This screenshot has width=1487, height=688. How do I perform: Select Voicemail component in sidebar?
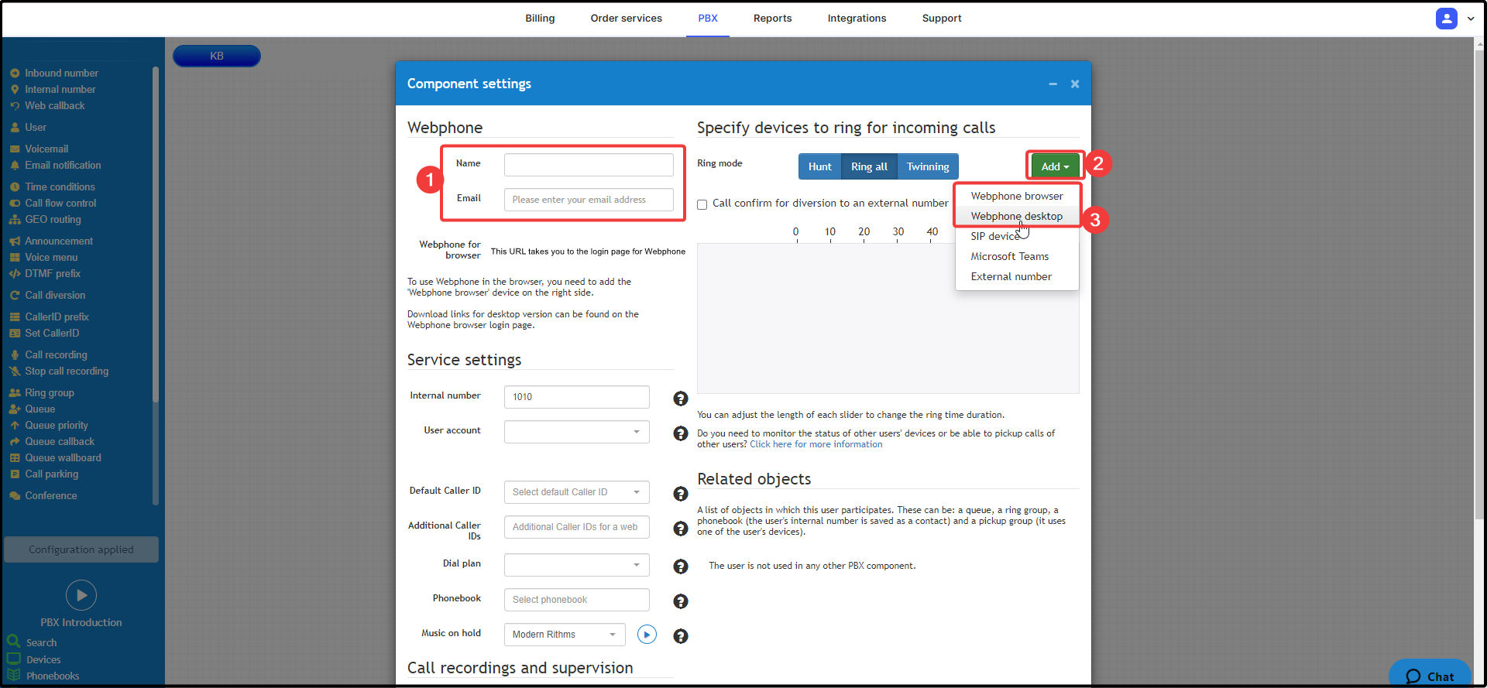[46, 149]
